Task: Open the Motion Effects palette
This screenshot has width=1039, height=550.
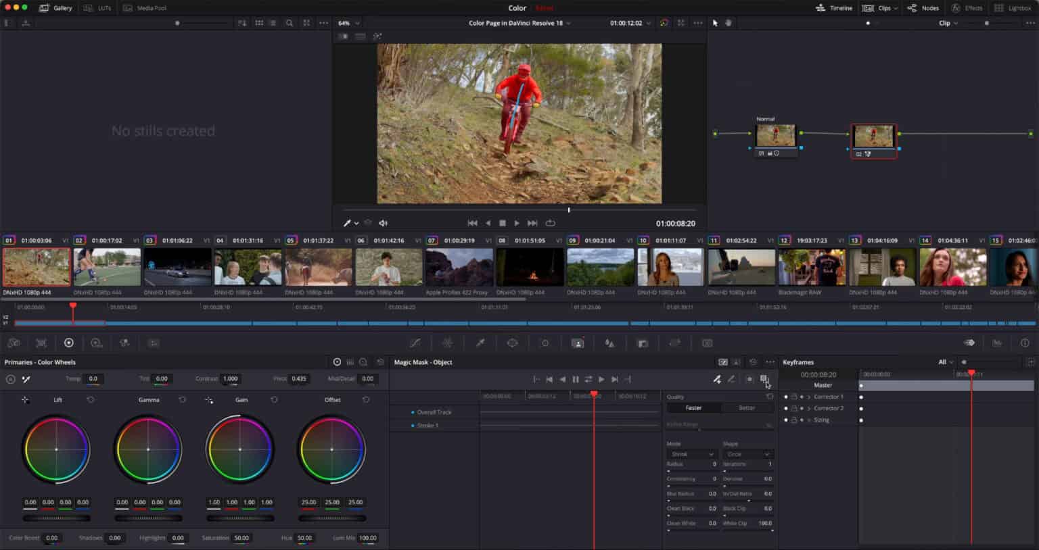Action: (154, 343)
